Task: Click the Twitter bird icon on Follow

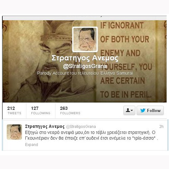Action: (143, 111)
